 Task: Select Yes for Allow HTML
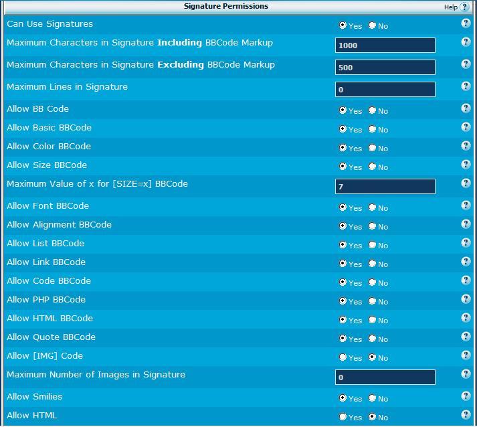(343, 417)
